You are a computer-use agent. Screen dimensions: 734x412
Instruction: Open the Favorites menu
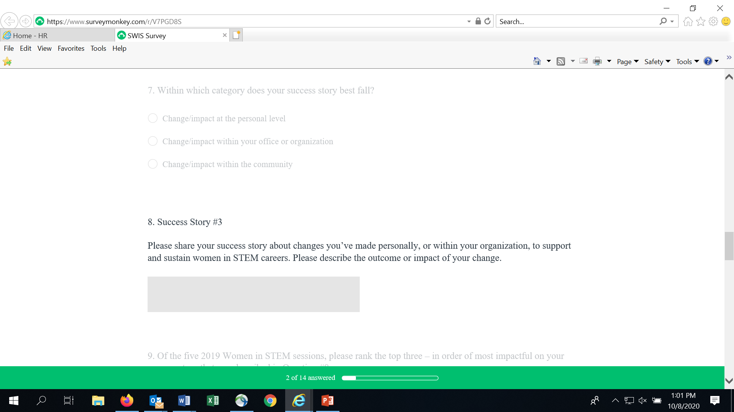point(71,48)
